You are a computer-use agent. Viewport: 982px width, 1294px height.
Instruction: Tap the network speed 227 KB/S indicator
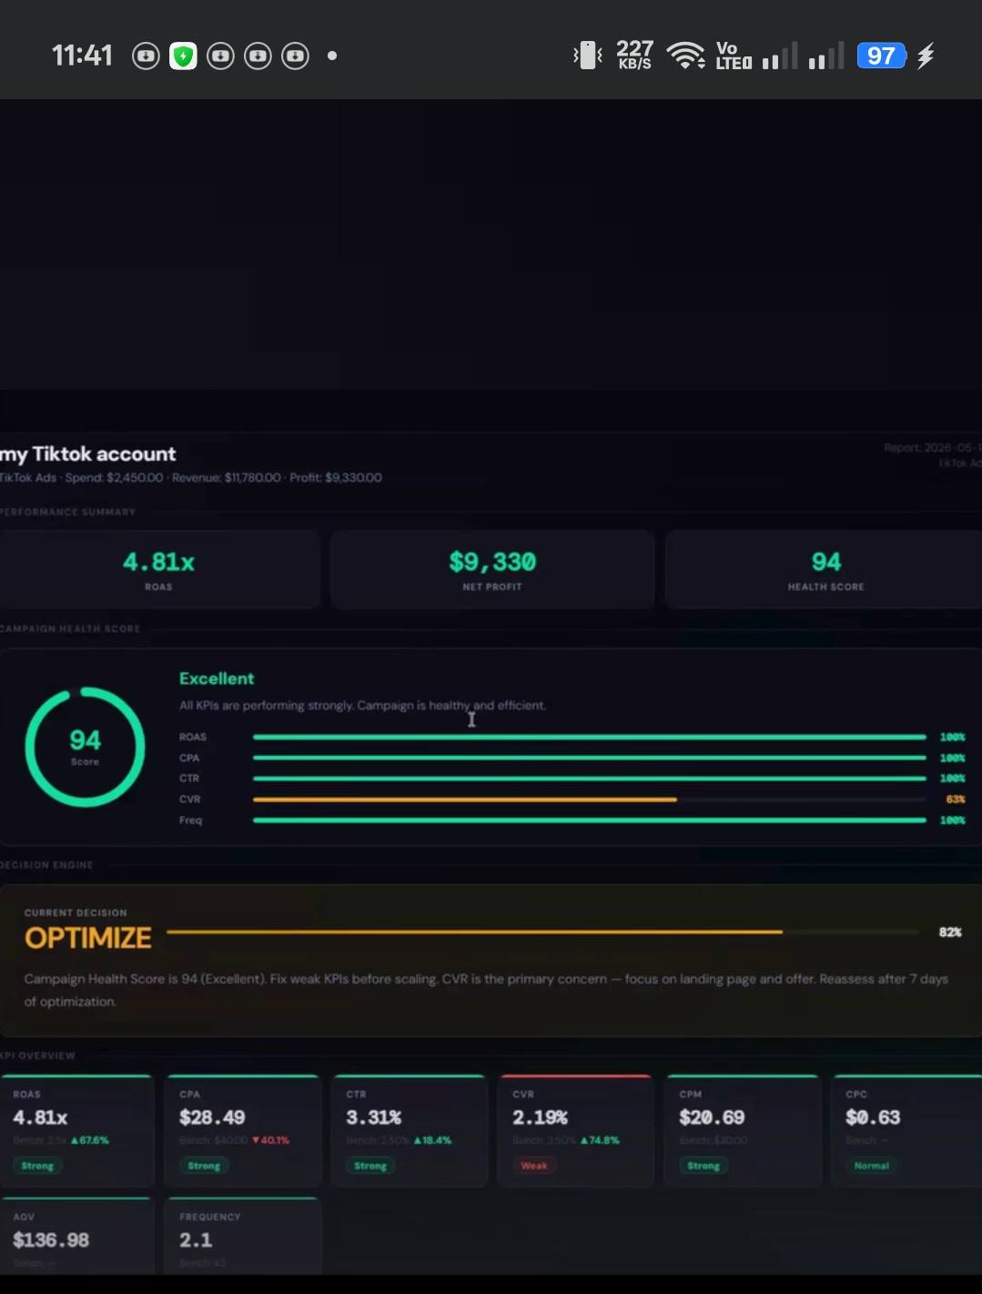(x=634, y=55)
